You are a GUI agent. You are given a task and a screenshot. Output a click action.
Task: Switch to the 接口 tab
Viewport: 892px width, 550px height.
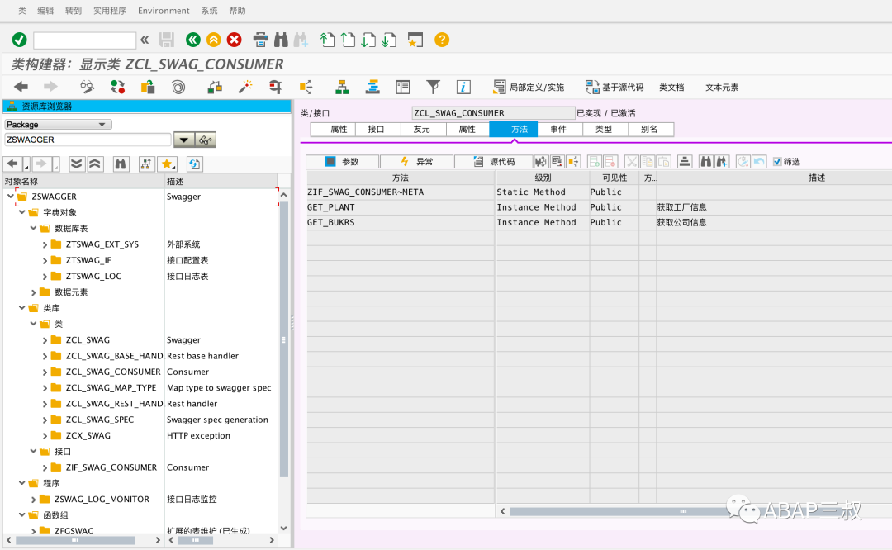[376, 129]
